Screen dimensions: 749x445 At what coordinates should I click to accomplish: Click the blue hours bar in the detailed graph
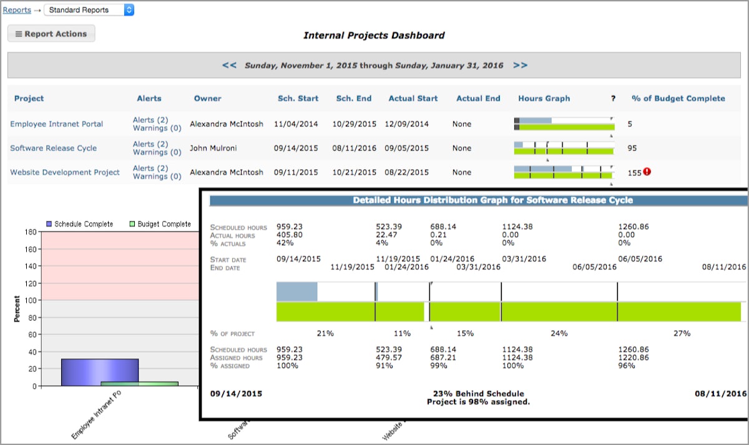point(296,290)
